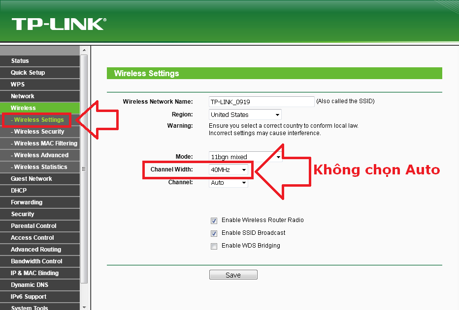Screen dimensions: 459x310
Task: Open the Network menu
Action: pyautogui.click(x=40, y=96)
